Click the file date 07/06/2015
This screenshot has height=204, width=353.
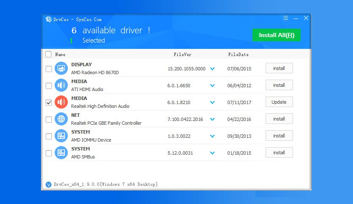point(239,69)
